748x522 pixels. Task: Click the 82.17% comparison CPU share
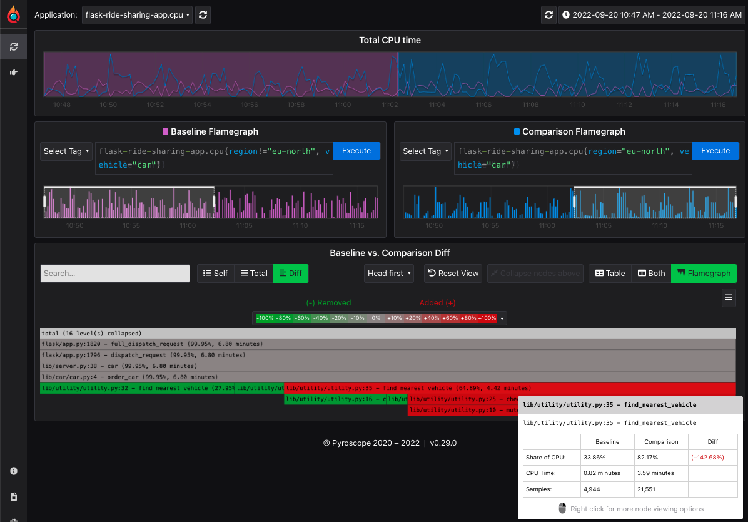click(x=647, y=458)
